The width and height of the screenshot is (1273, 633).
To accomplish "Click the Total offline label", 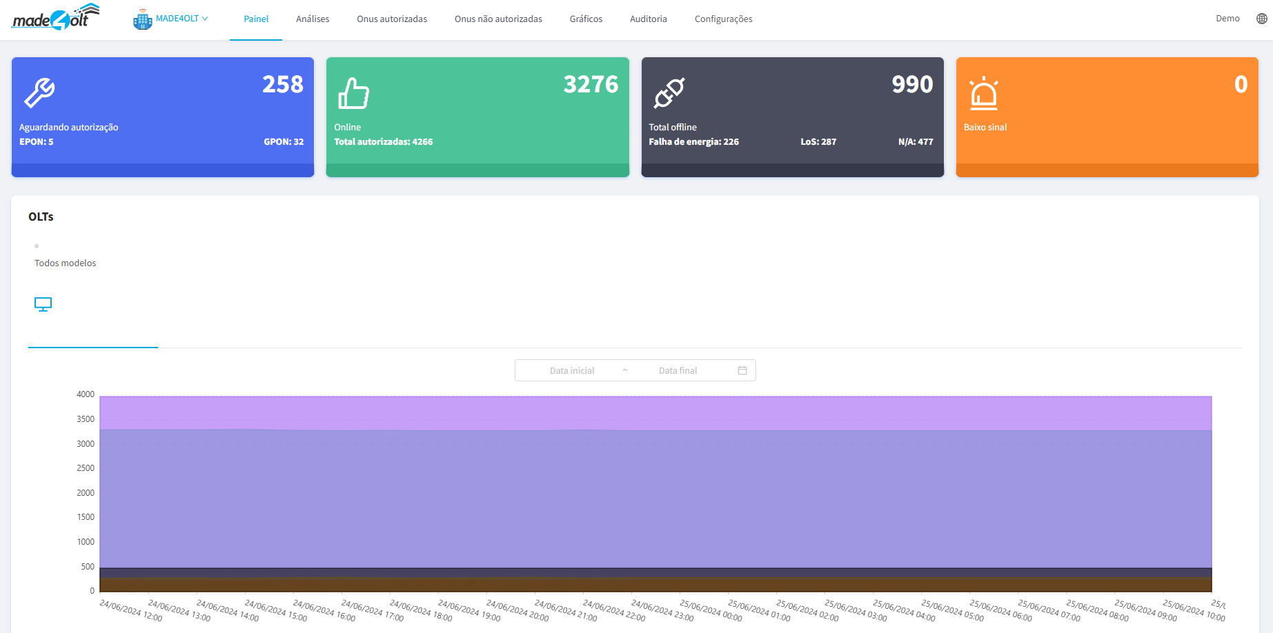I will 673,128.
